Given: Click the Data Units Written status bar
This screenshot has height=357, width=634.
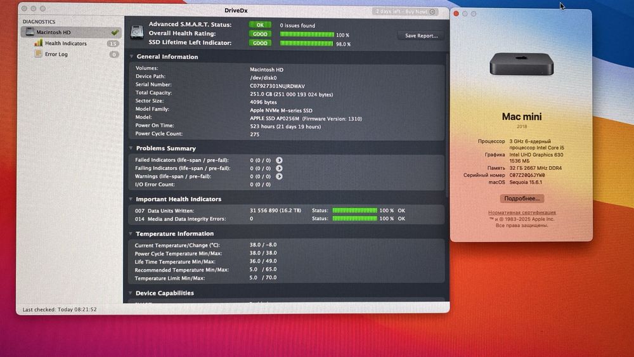Looking at the screenshot, I should point(354,211).
